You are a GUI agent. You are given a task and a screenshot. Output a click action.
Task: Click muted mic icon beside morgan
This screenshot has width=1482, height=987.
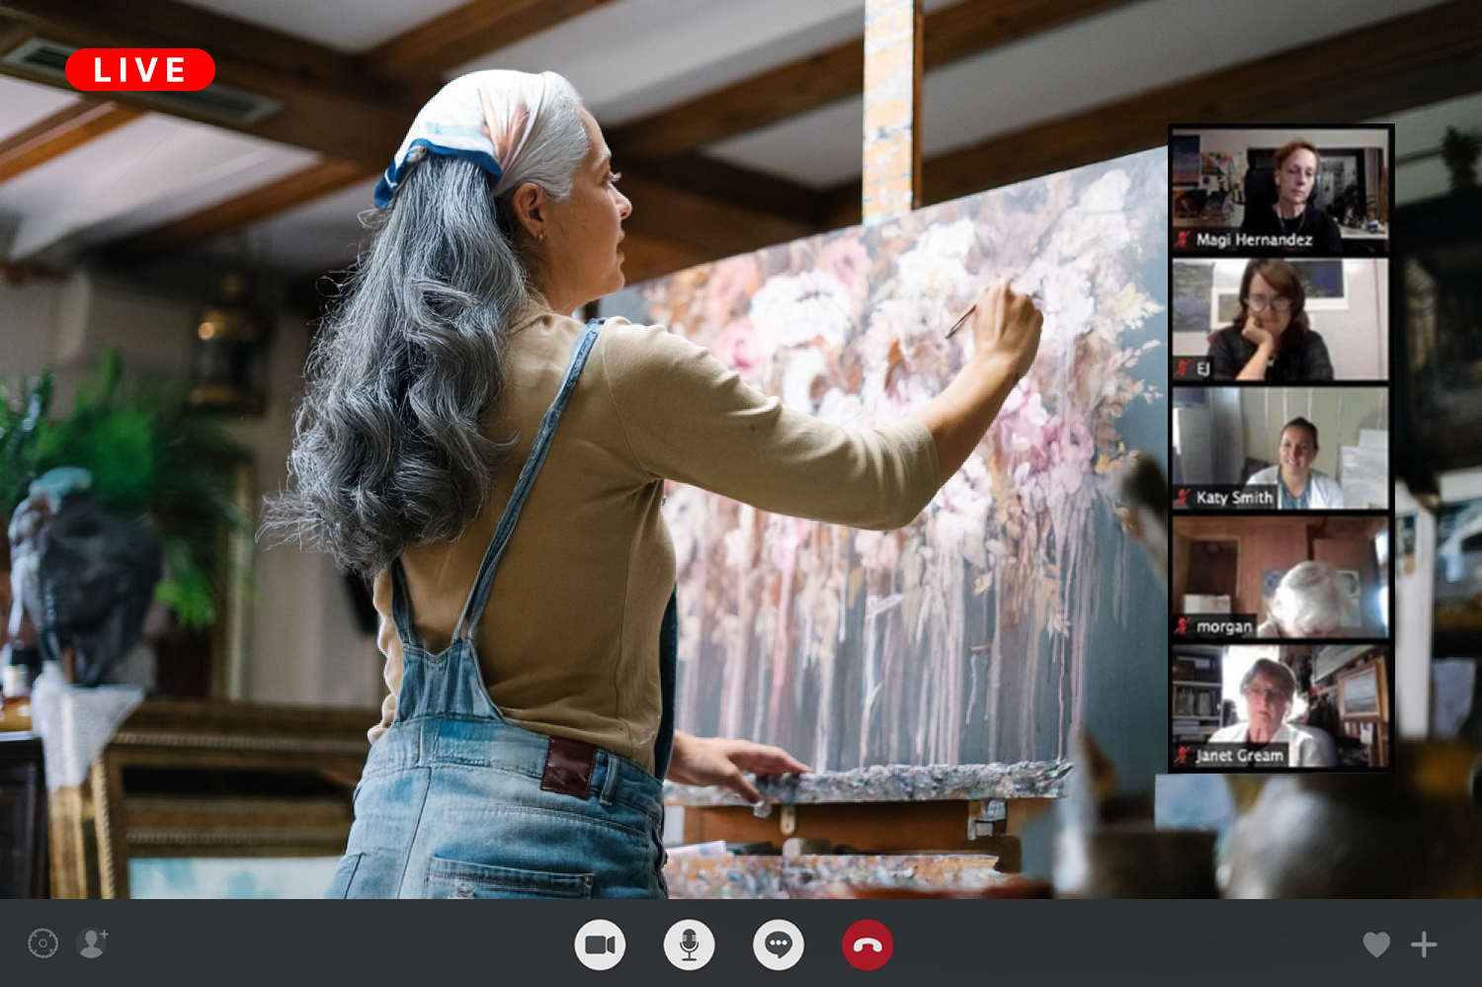(x=1183, y=626)
